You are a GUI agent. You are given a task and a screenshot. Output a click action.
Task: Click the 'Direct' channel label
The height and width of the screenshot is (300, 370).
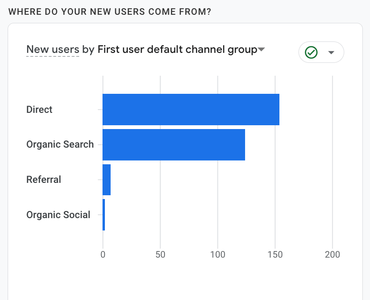(40, 110)
